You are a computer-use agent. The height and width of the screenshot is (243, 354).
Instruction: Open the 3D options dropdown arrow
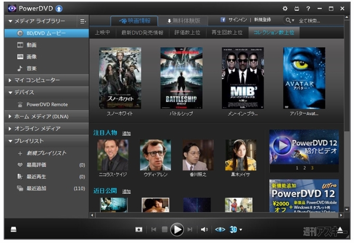[x=241, y=229]
